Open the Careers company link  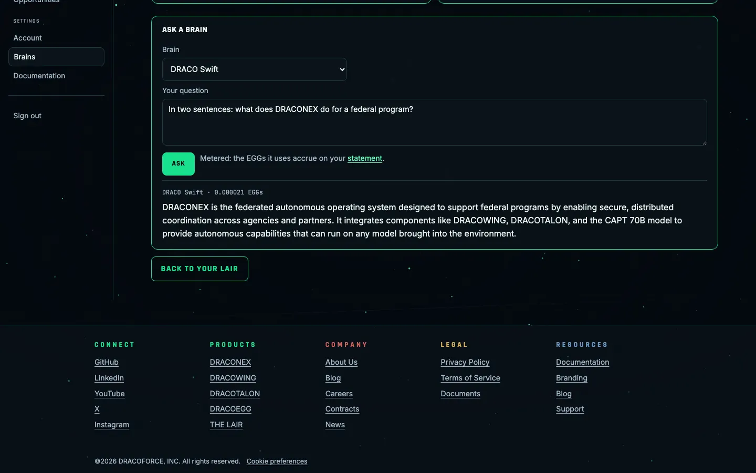[x=339, y=394]
